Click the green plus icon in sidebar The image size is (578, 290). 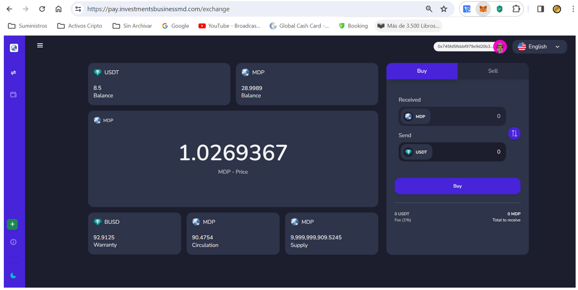12,224
